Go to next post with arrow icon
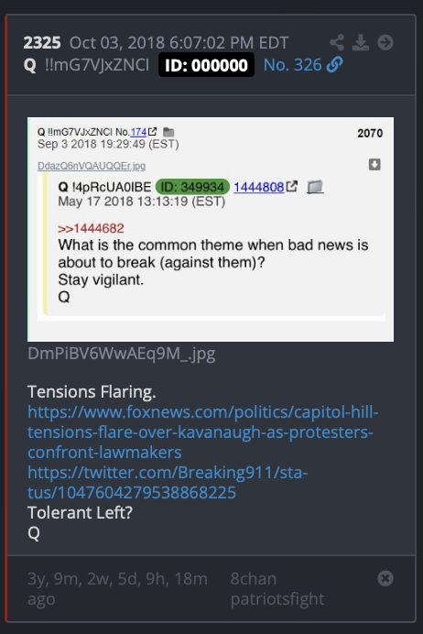 [x=385, y=42]
